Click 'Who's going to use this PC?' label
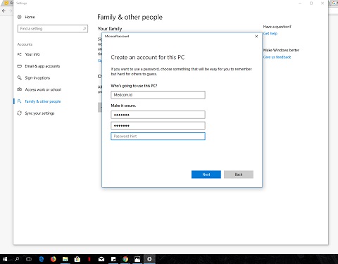Viewport: 338px width, 264px height. 134,86
